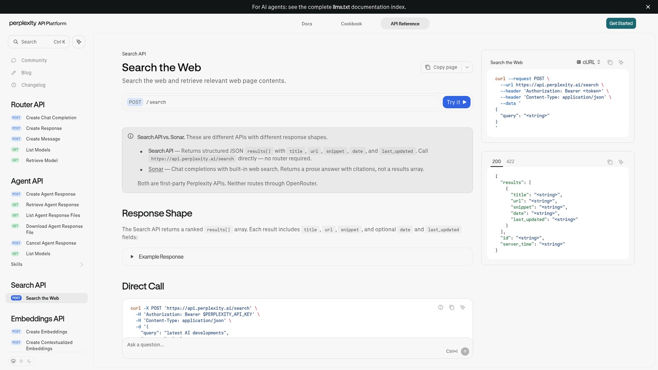
Task: Click the POST method badge before /search
Action: click(x=135, y=102)
